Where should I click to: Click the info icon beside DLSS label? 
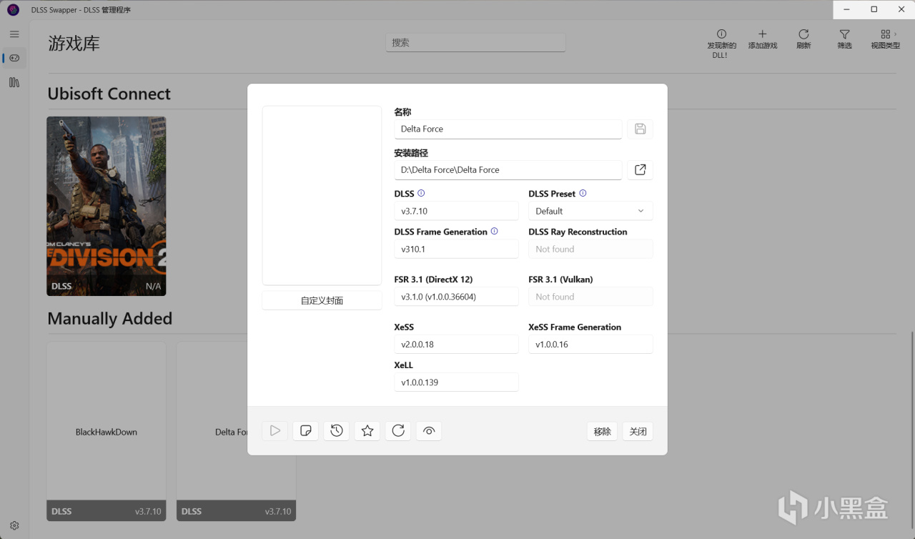click(x=421, y=193)
